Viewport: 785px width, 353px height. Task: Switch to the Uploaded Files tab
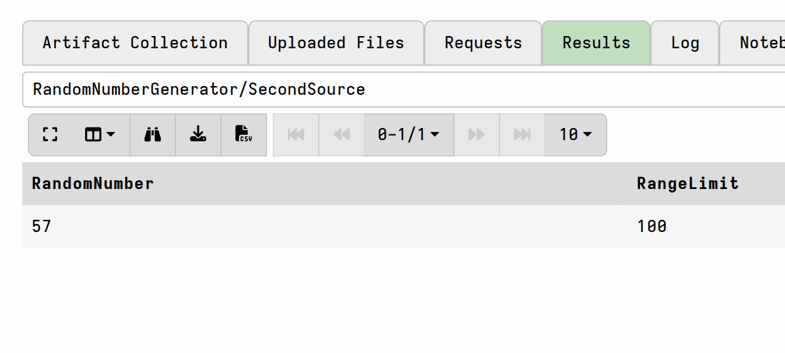pos(336,43)
